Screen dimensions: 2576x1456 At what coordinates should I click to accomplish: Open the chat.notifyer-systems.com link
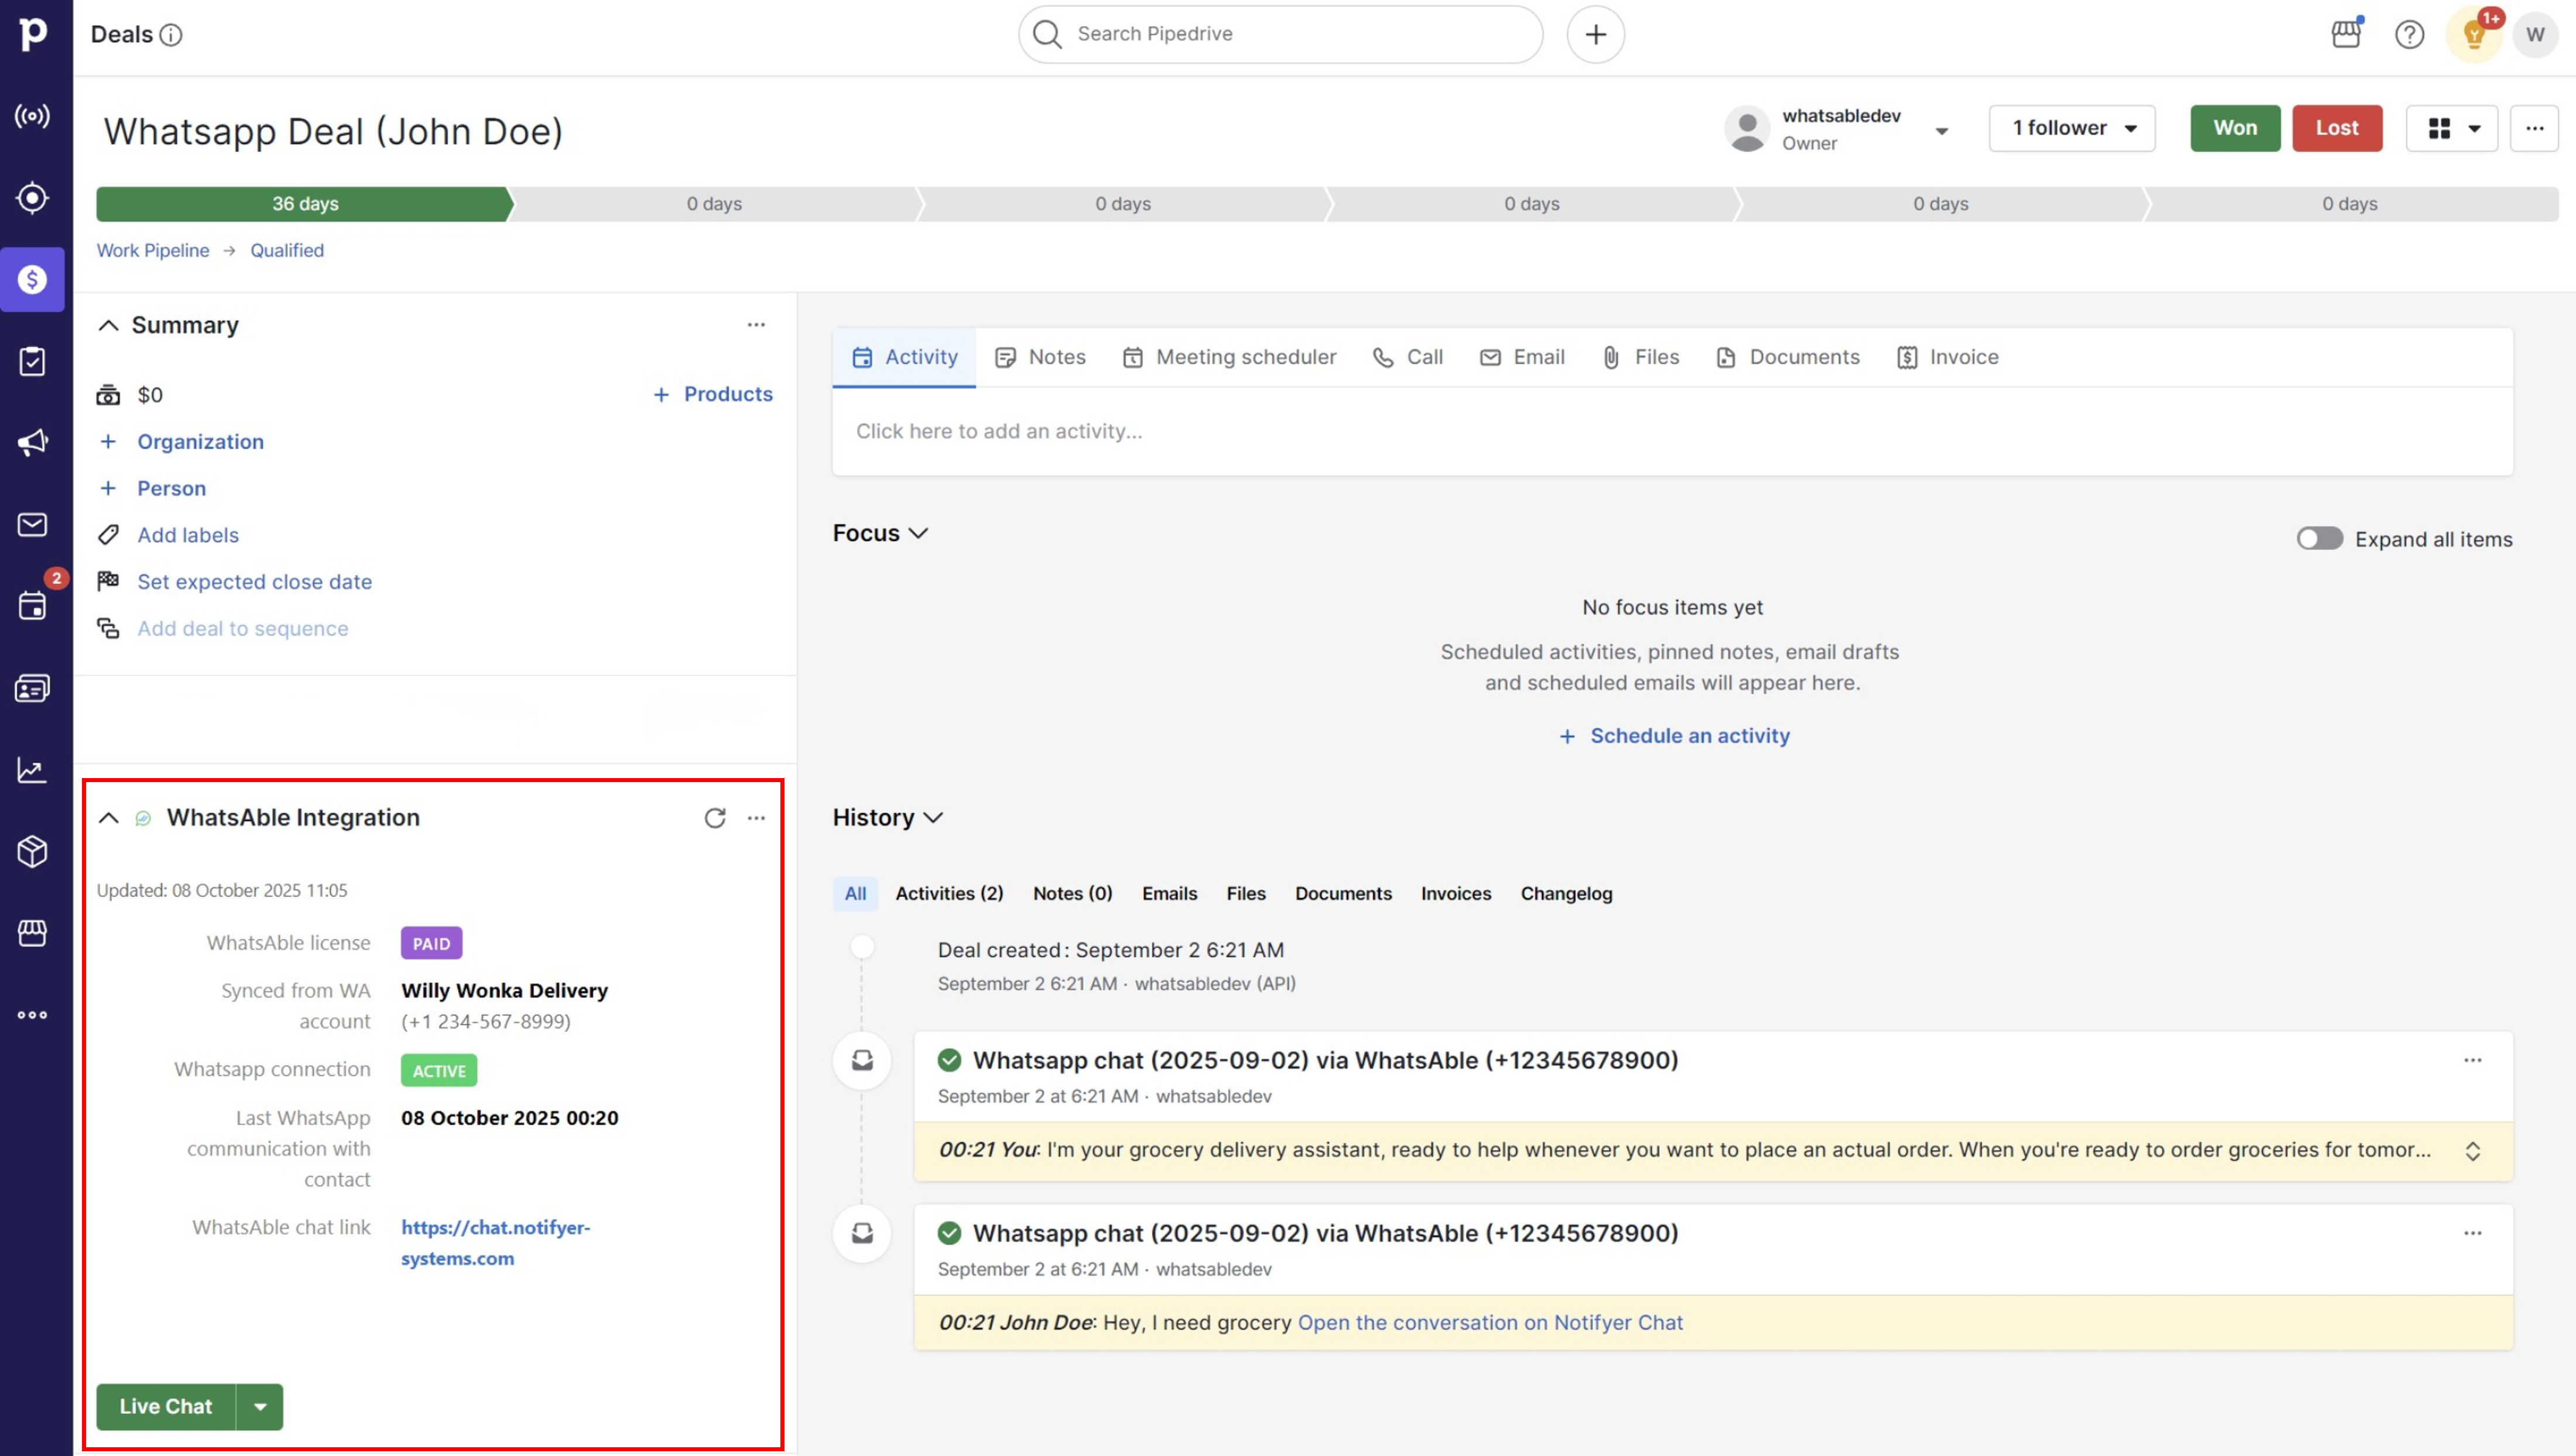495,1242
